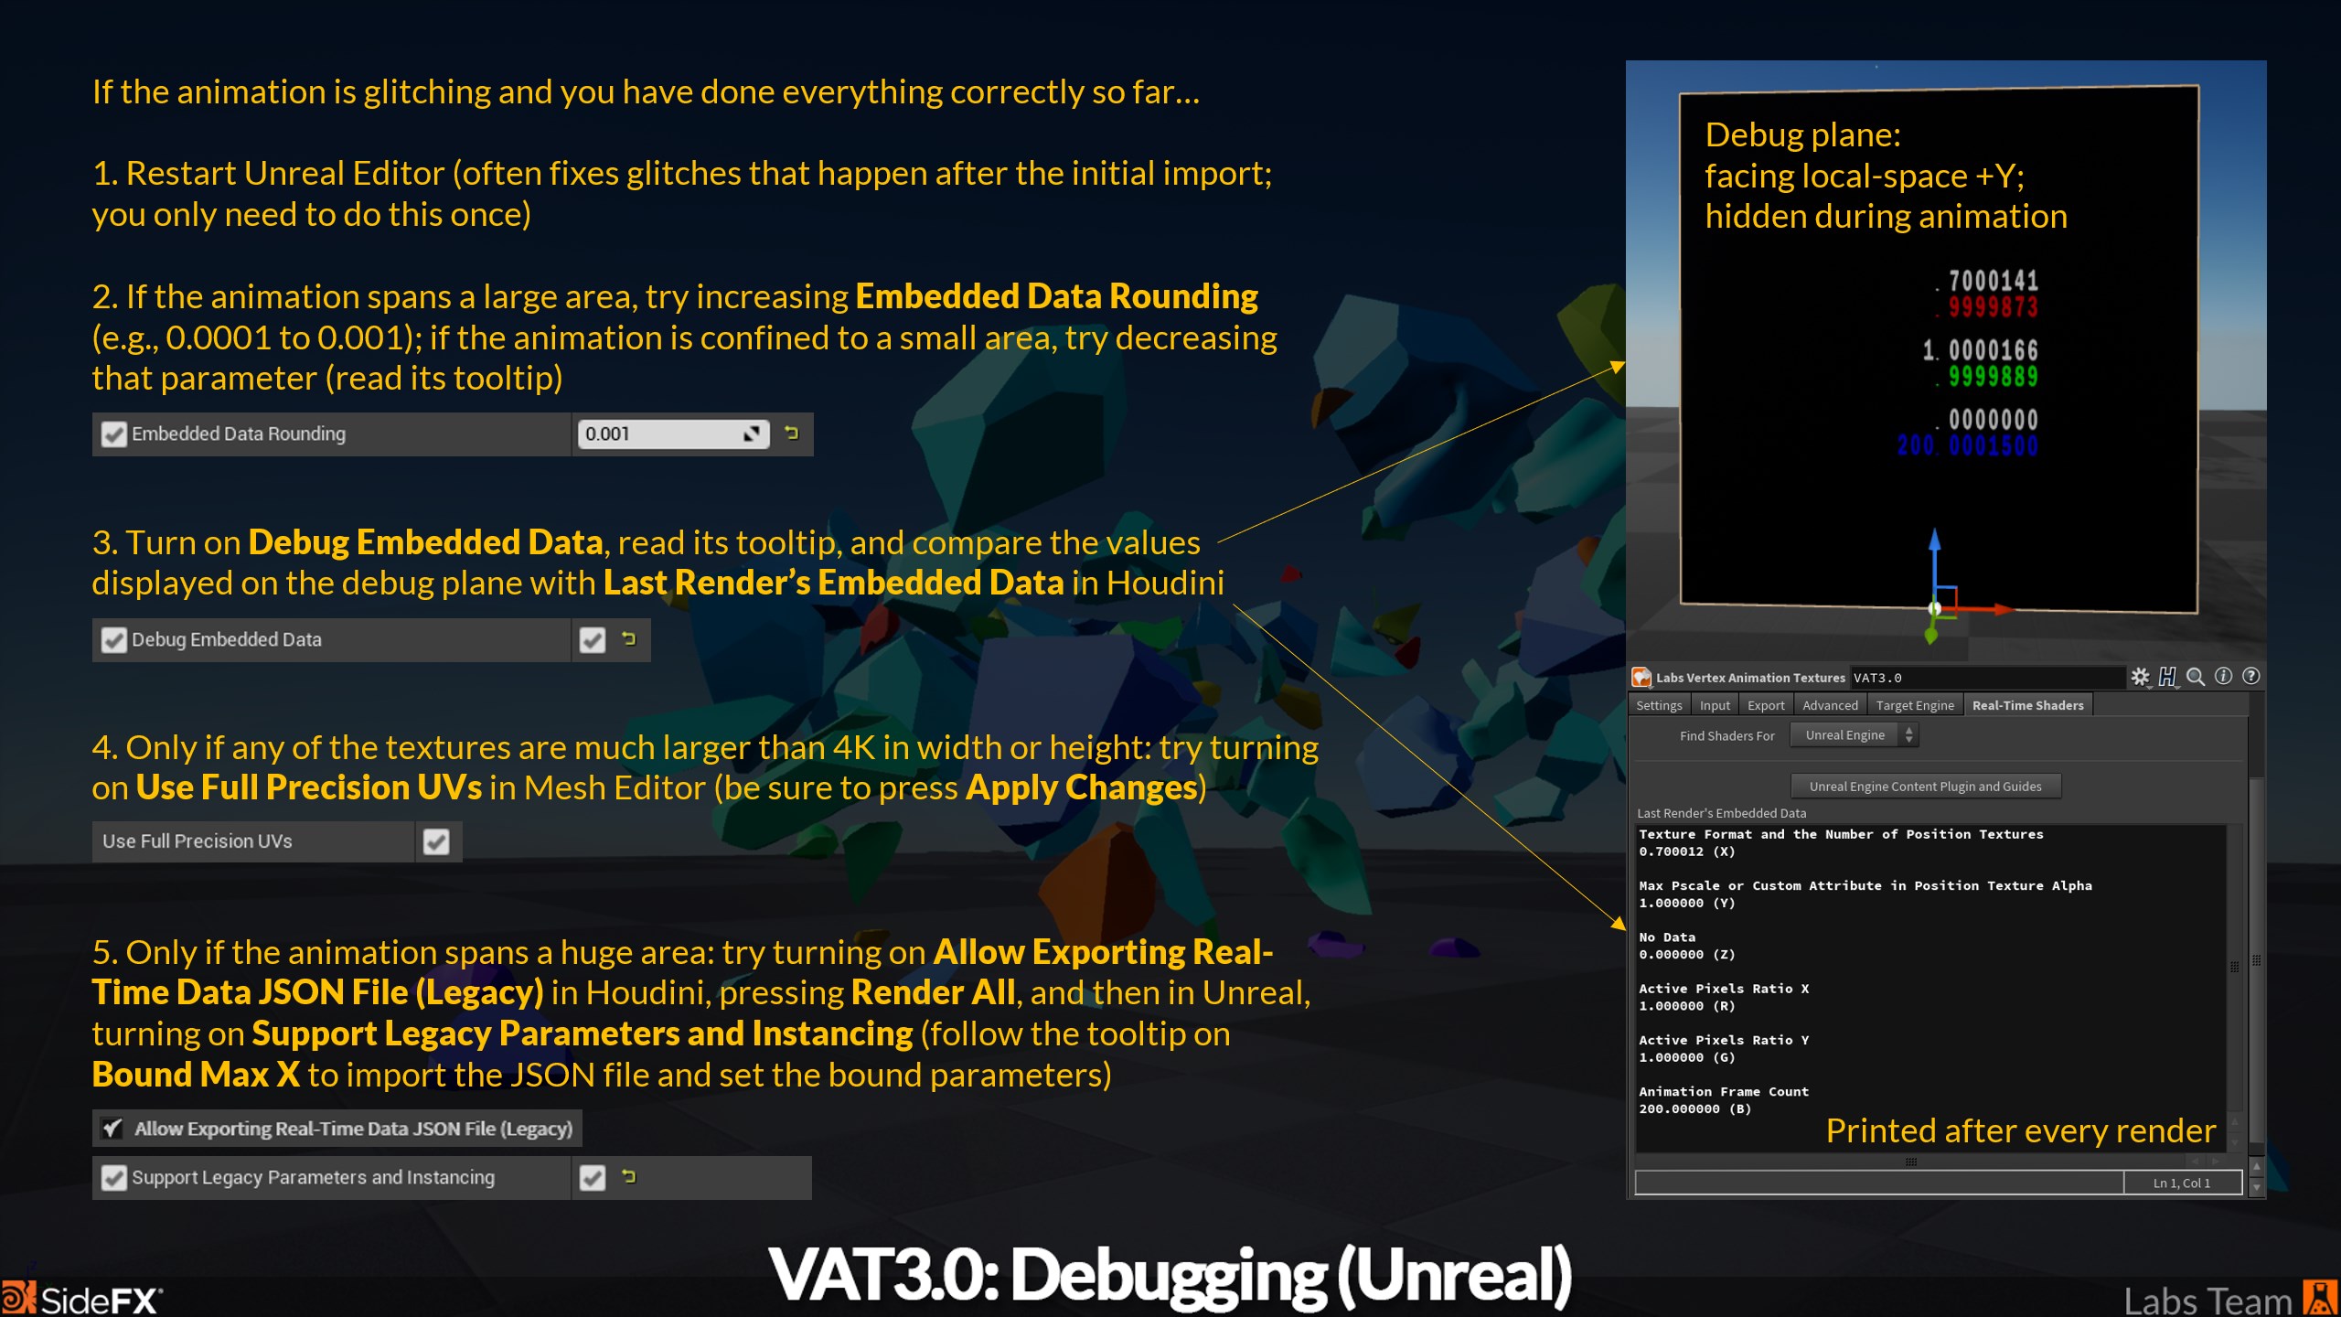The image size is (2341, 1317).
Task: Click the "Active Pixels Ratio X" line
Action: coord(1724,989)
